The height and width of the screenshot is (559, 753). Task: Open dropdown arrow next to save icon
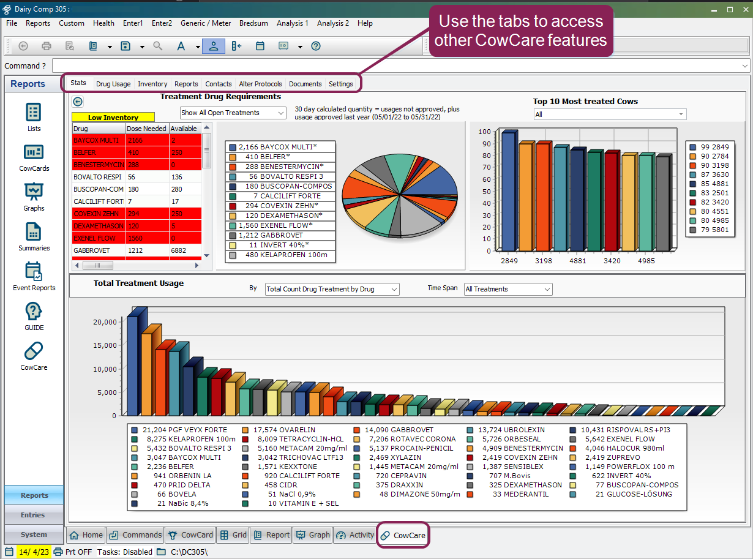coord(142,47)
